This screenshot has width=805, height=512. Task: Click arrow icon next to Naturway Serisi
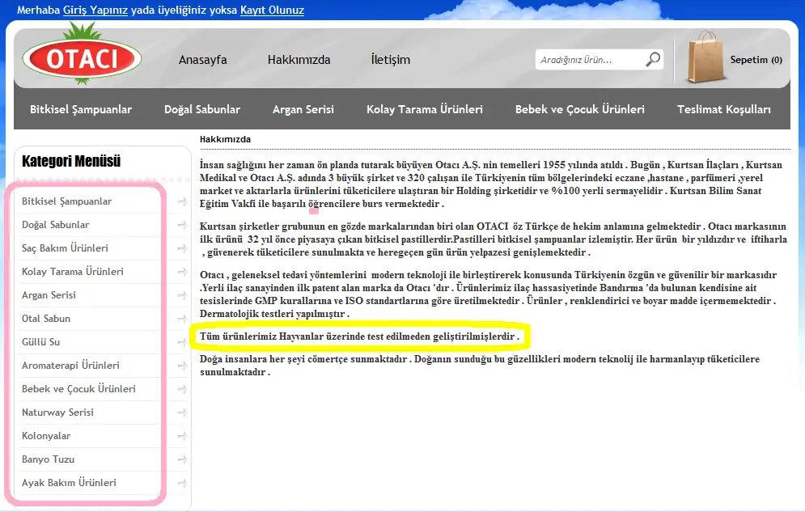point(182,413)
